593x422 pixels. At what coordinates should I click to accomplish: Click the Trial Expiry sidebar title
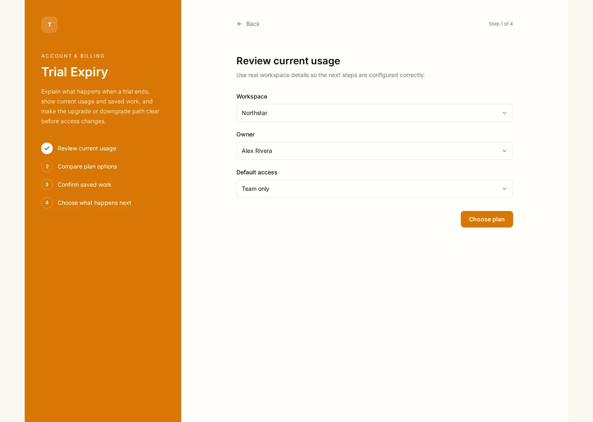(75, 72)
